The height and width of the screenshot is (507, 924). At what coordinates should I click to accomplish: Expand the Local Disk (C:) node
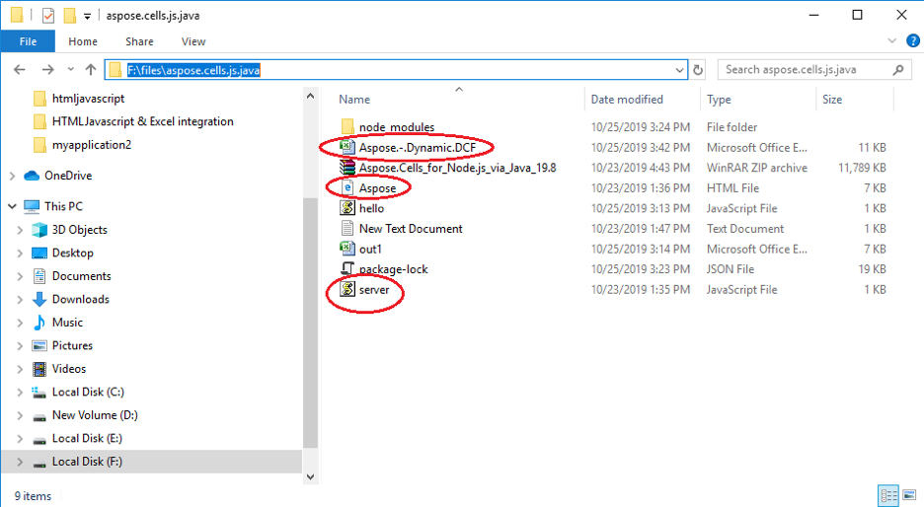tap(20, 393)
